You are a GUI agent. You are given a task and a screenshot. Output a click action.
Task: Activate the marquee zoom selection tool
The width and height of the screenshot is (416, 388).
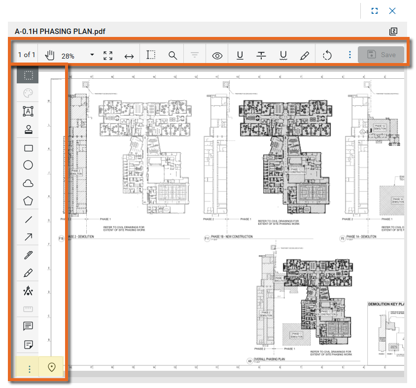[x=151, y=55]
